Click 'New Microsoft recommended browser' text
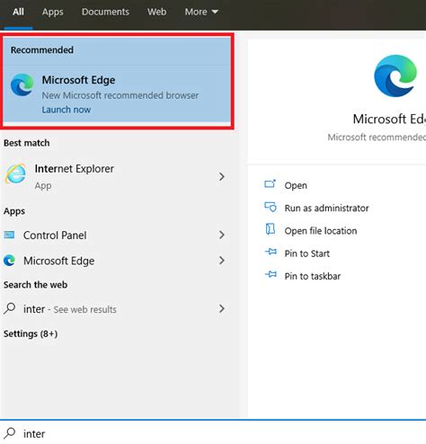This screenshot has width=426, height=444. pyautogui.click(x=120, y=95)
